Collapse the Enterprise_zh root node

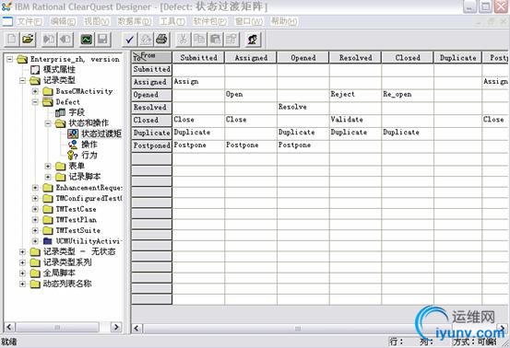point(10,59)
